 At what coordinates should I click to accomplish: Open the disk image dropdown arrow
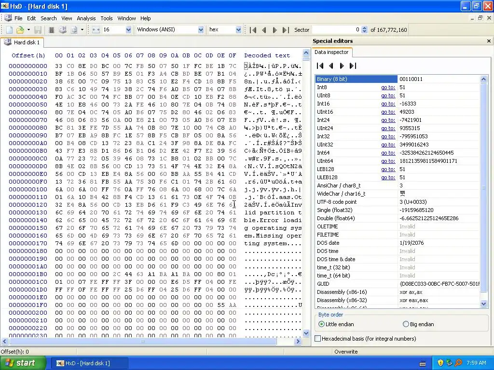(x=82, y=30)
